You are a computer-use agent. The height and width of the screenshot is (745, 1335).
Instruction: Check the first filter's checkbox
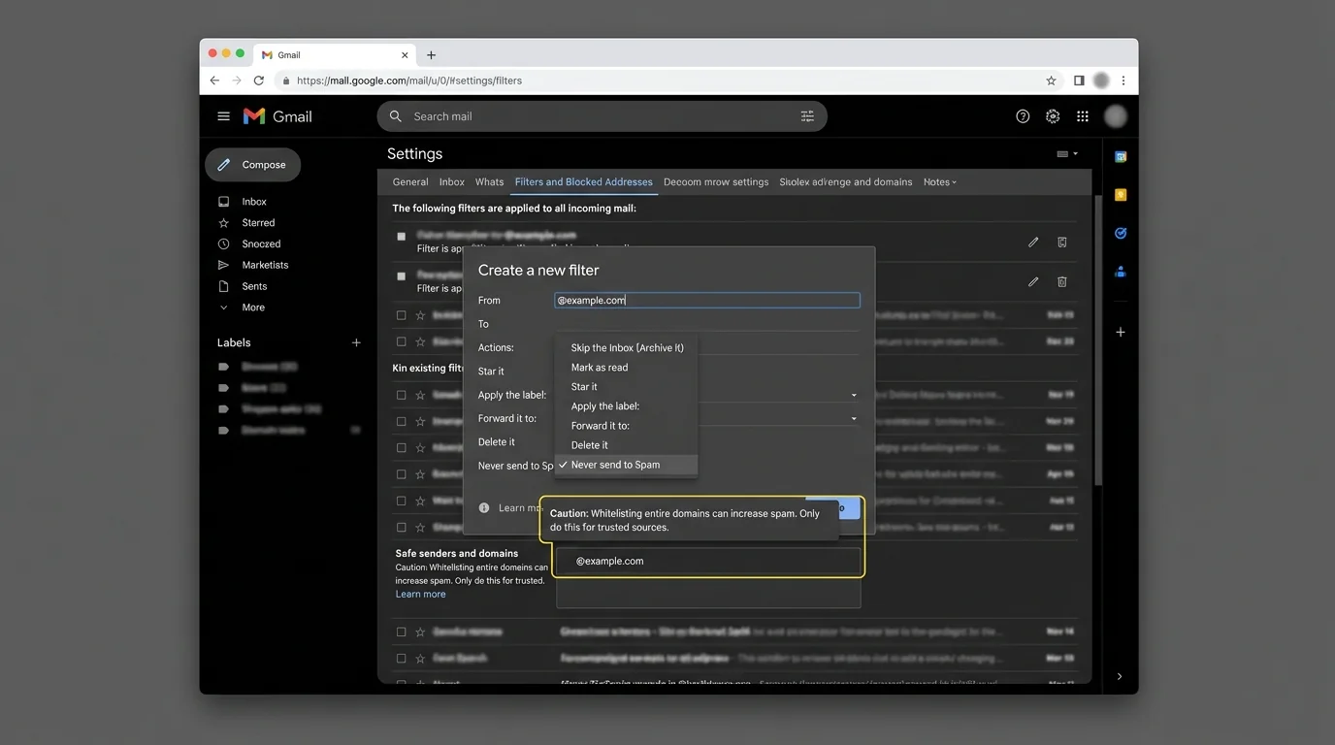pyautogui.click(x=401, y=237)
